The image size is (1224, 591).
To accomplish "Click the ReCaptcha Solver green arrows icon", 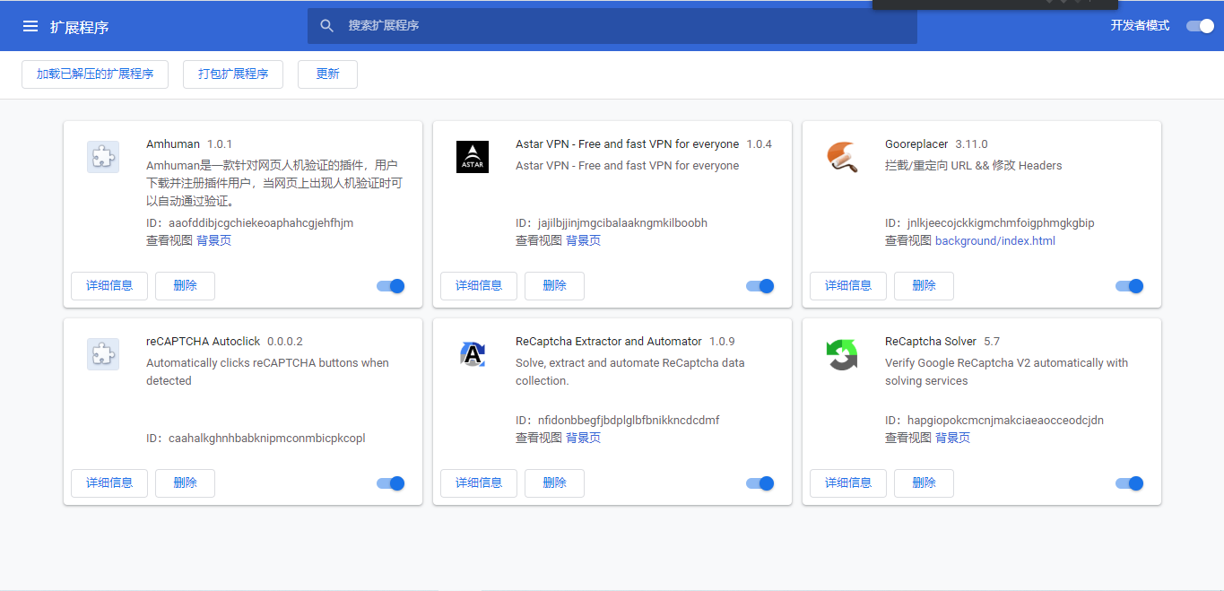I will (x=842, y=354).
